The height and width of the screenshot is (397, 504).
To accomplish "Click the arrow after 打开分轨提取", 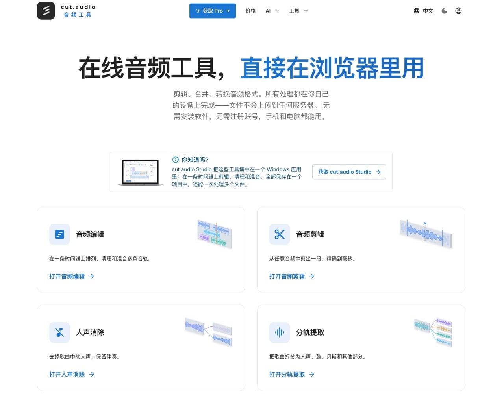I will 311,375.
